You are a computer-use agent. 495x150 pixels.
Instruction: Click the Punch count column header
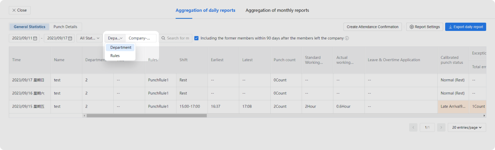click(x=286, y=60)
